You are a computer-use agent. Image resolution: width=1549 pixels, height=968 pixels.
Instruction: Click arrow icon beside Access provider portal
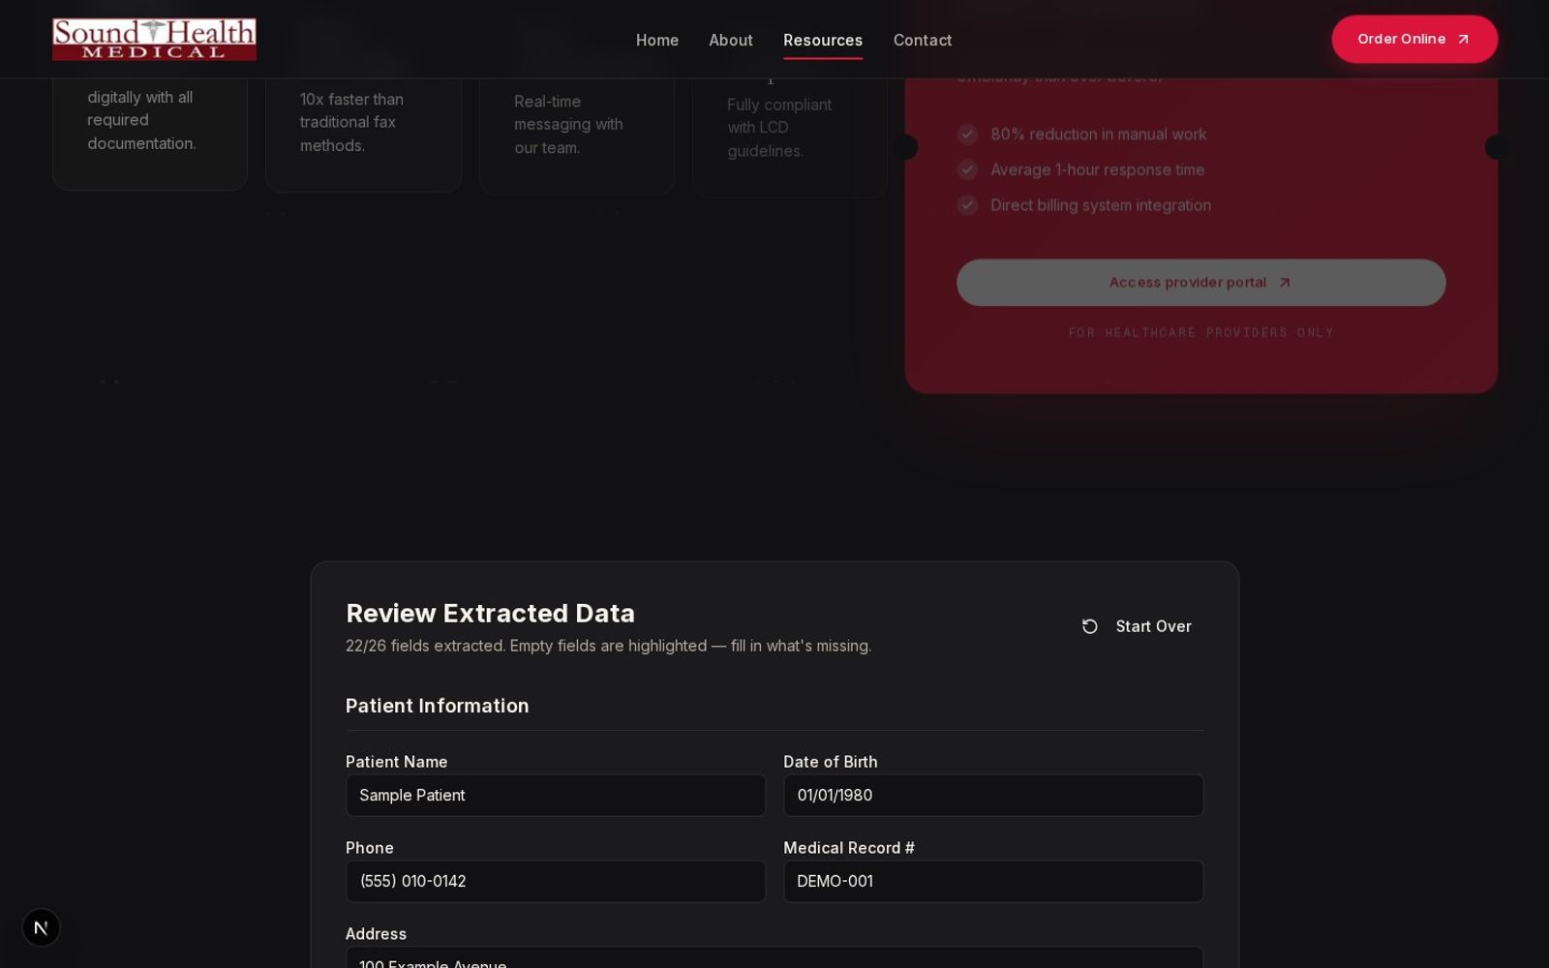[1285, 283]
